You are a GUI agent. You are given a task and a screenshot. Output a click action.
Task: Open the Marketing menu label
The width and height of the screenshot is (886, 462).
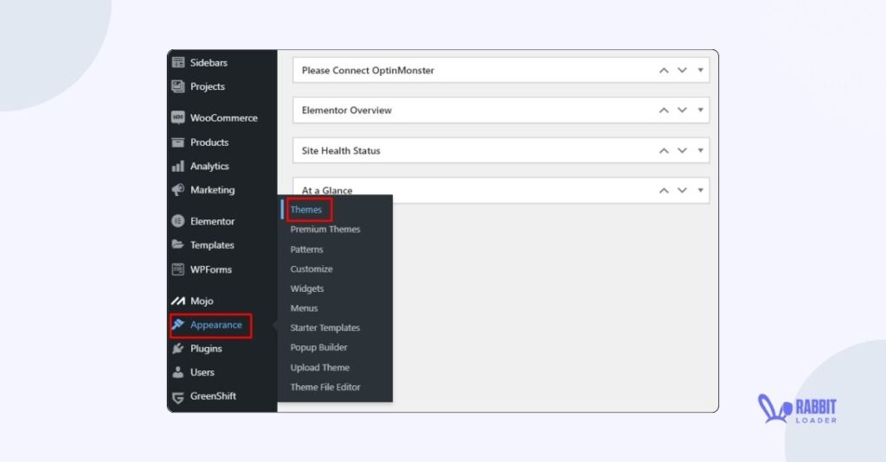click(213, 189)
